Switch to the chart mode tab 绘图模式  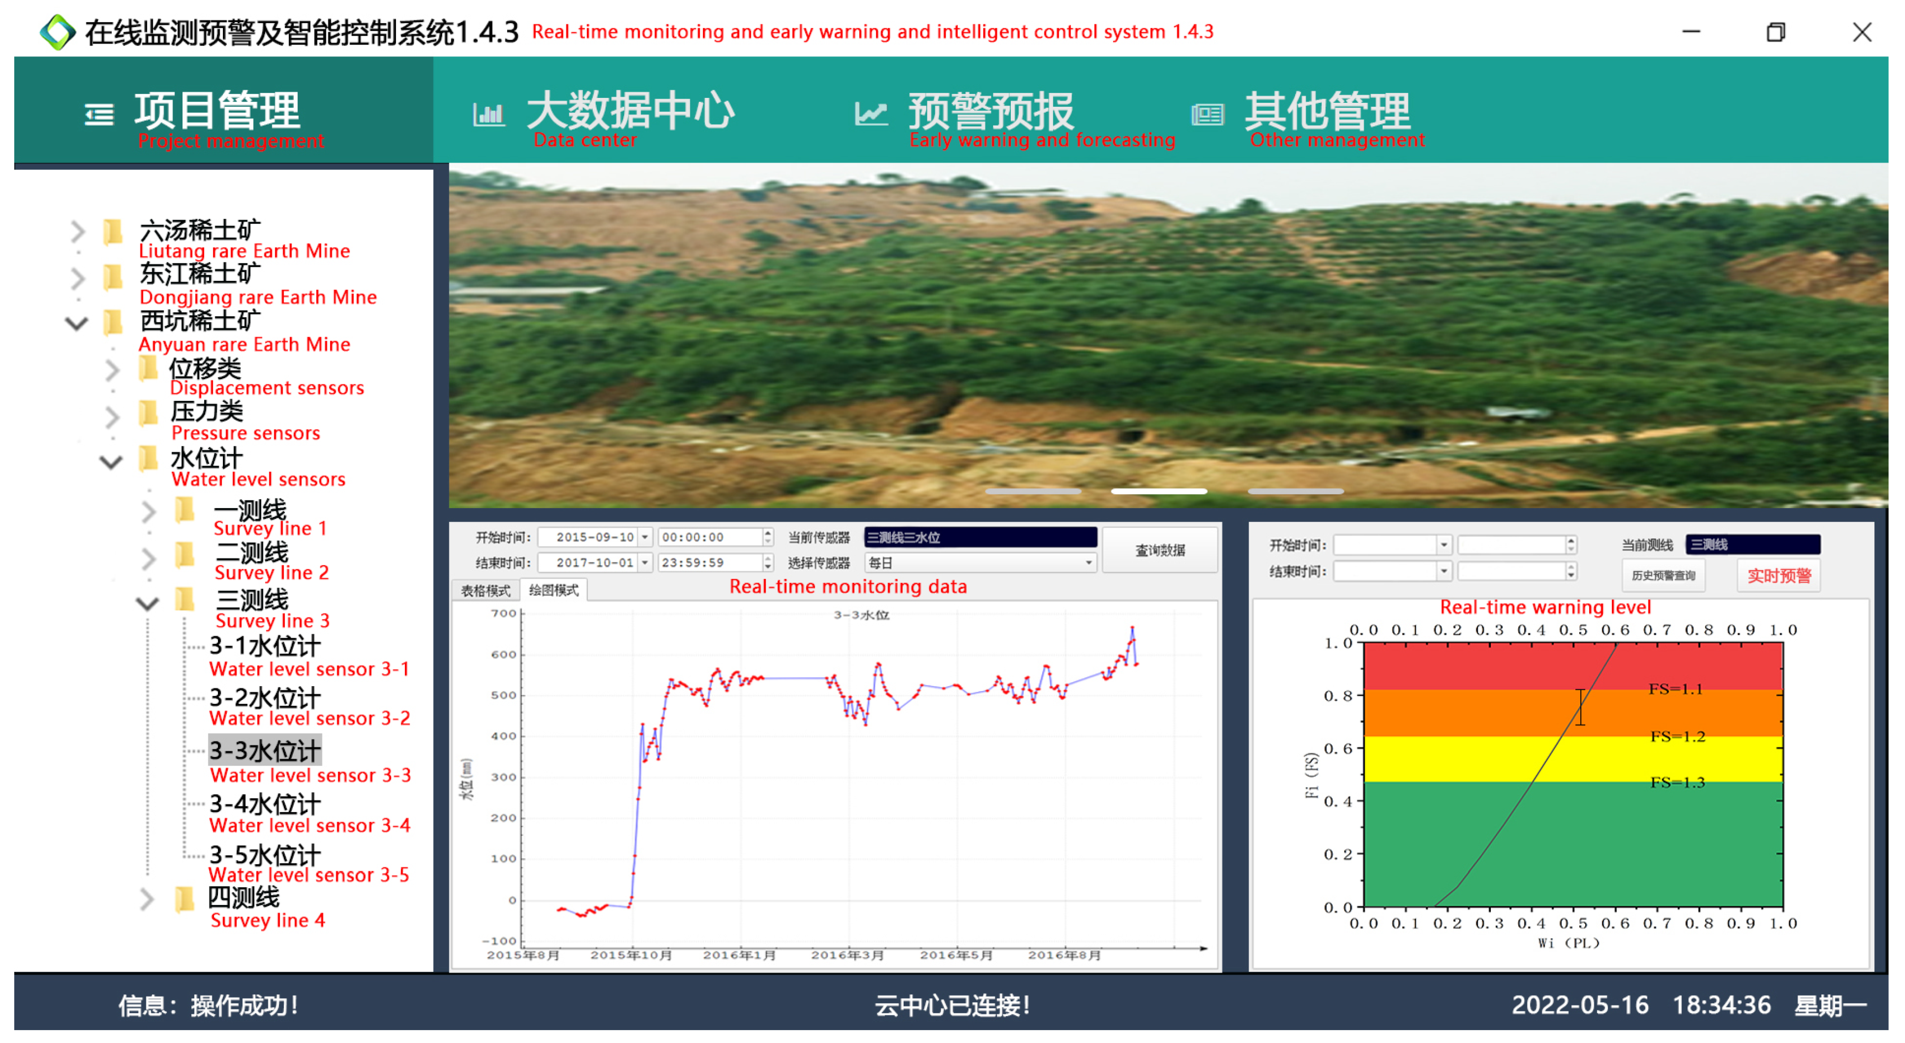coord(554,590)
